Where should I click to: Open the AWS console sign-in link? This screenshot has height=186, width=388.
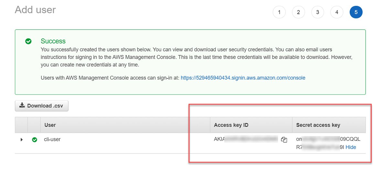click(x=243, y=78)
